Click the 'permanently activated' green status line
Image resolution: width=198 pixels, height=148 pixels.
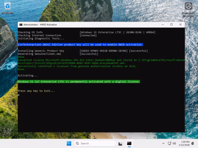tap(79, 82)
